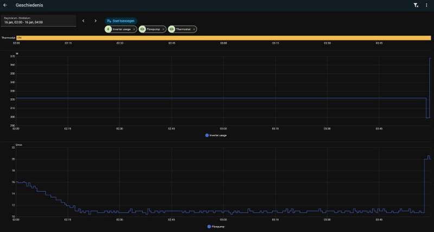This screenshot has height=232, width=434.
Task: Open the Begindatum - Einddatum range picker
Action: (38, 21)
